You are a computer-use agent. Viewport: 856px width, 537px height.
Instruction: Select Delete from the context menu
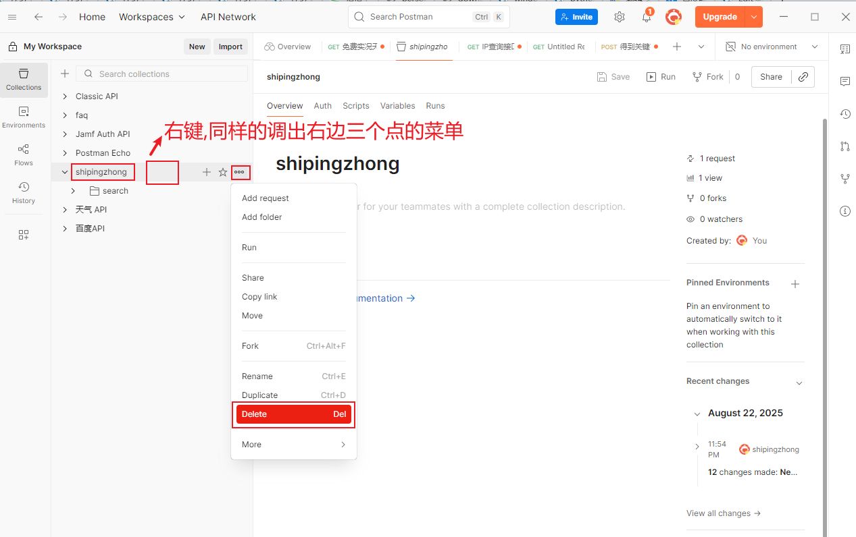click(x=293, y=414)
